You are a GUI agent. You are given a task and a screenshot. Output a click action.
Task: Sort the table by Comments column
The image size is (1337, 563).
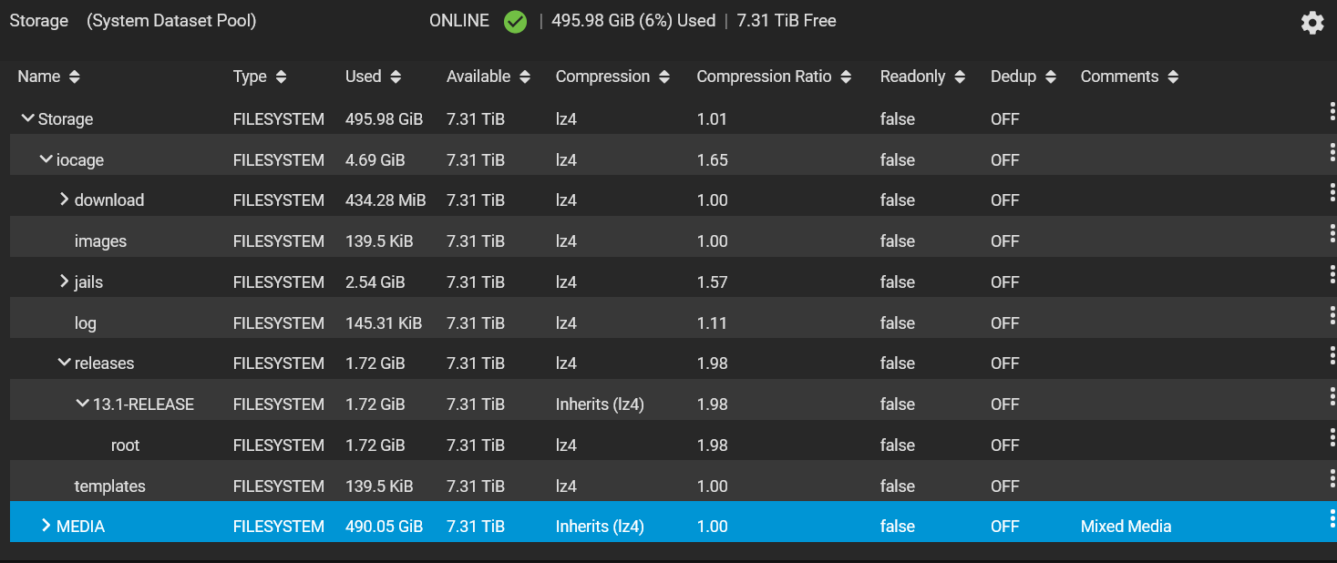[1173, 77]
